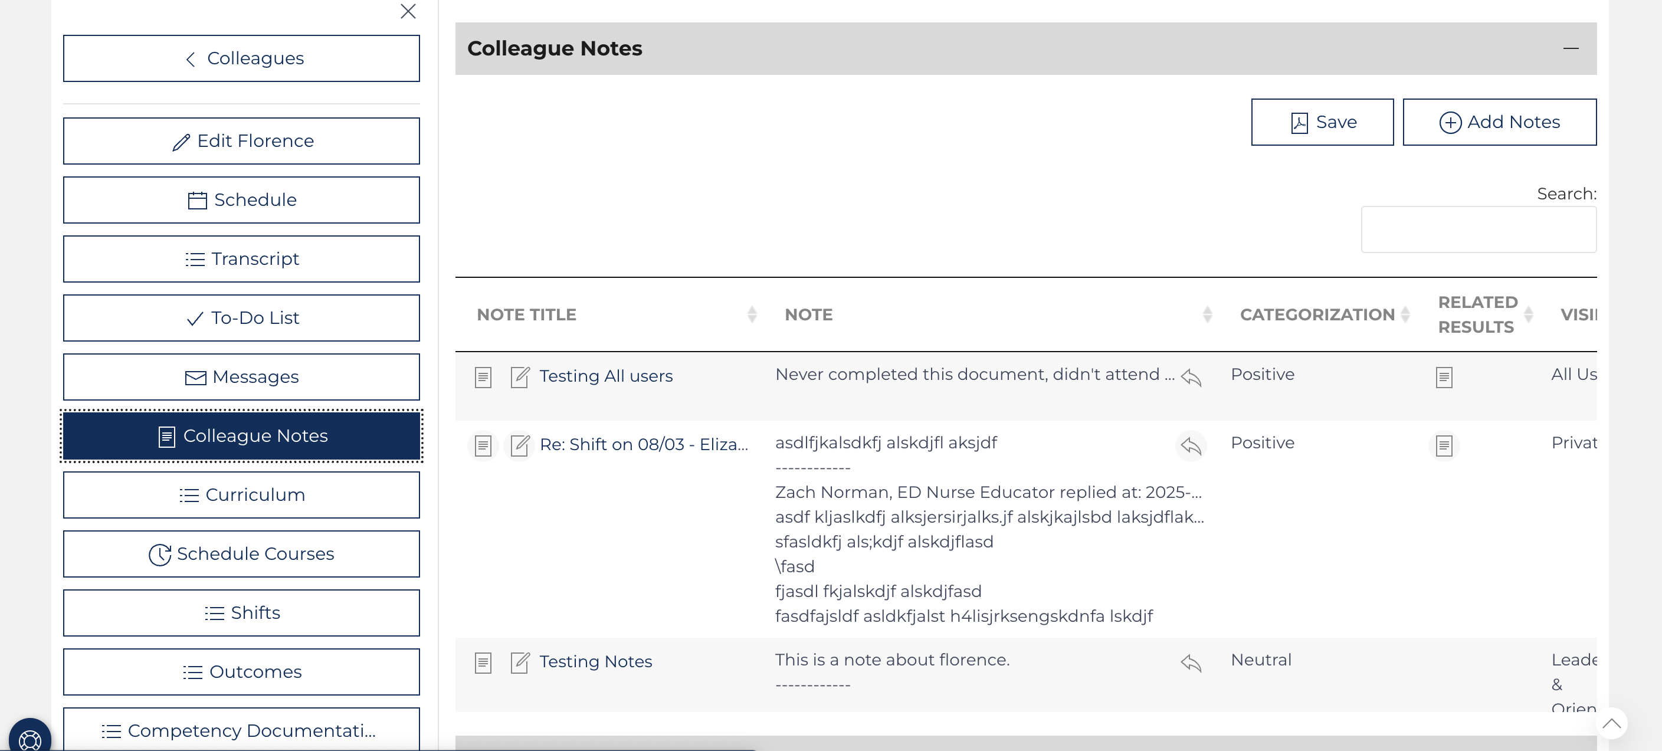1662x751 pixels.
Task: Click the edit pencil icon for Re: Shift note
Action: pyautogui.click(x=520, y=445)
